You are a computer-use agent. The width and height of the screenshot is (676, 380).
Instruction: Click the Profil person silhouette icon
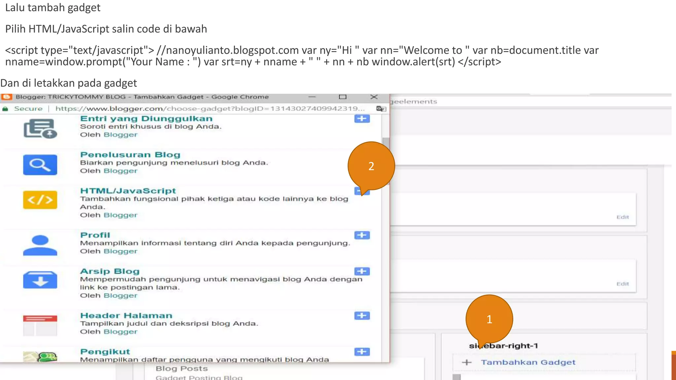pos(40,245)
